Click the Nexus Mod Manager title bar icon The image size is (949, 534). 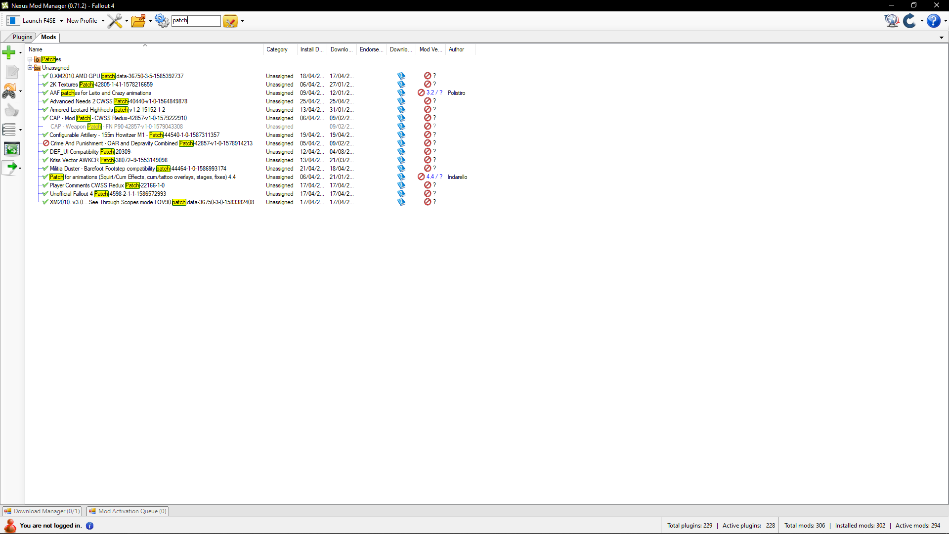tap(5, 5)
